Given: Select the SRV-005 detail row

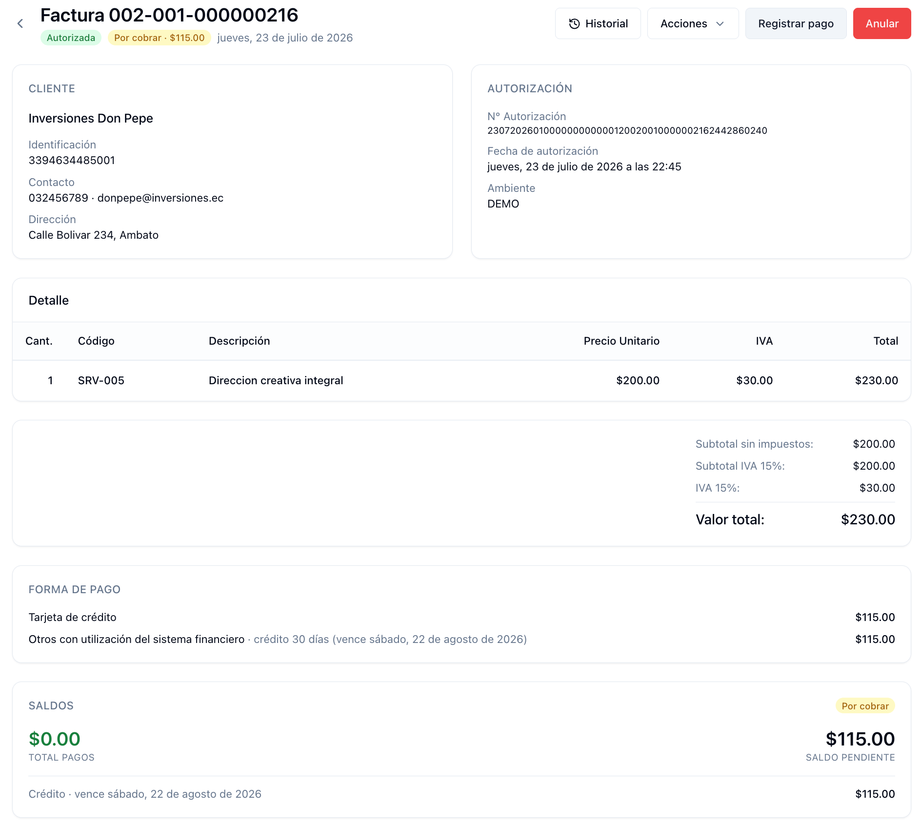Looking at the screenshot, I should pos(461,380).
